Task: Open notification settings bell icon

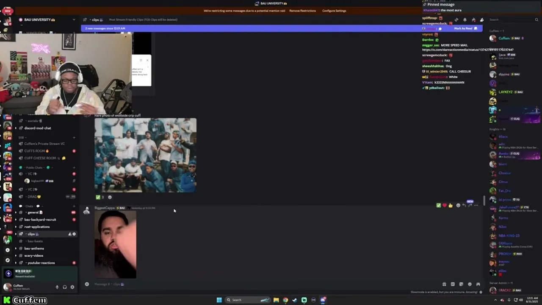Action: pos(465,20)
